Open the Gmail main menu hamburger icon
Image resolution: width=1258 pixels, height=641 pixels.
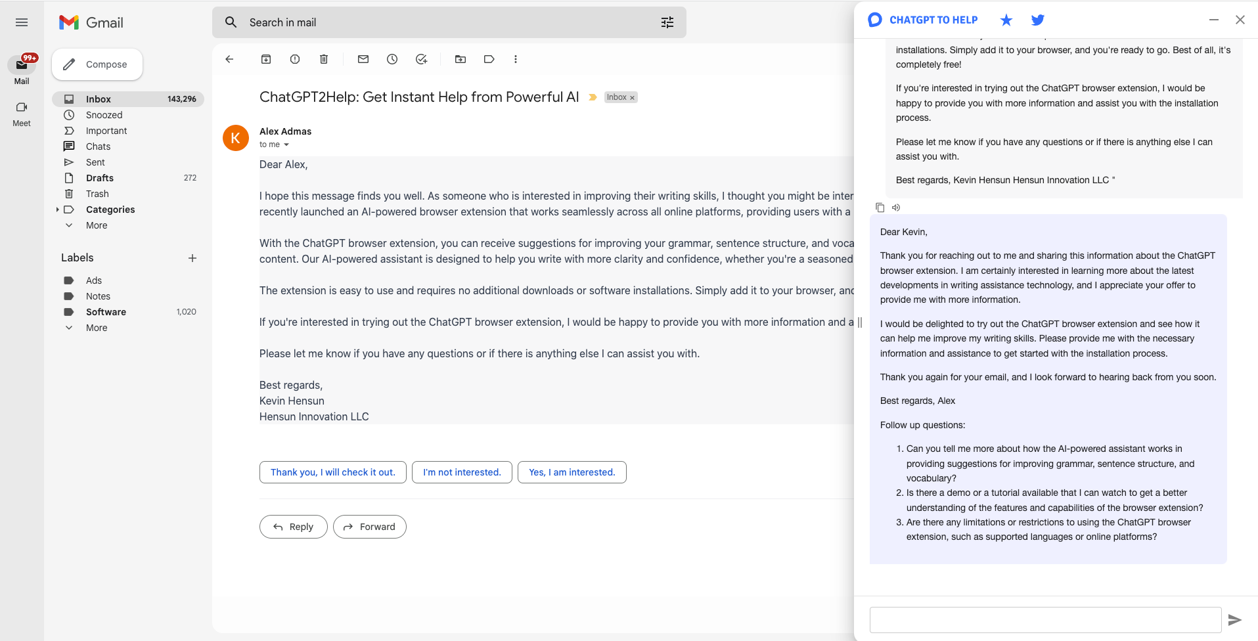click(x=22, y=22)
